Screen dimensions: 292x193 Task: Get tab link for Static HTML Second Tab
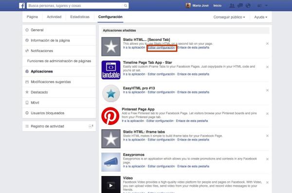pyautogui.click(x=193, y=48)
